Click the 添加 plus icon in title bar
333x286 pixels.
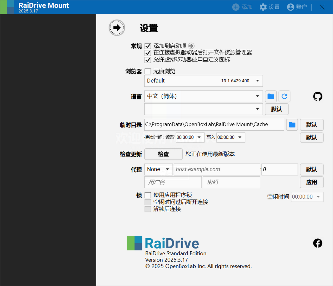tap(236, 7)
